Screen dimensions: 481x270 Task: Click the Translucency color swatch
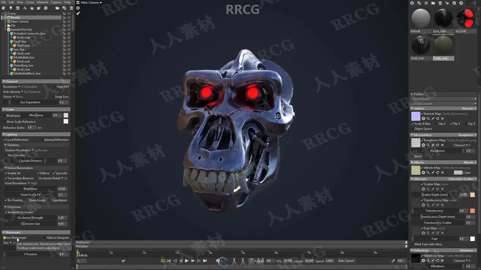click(x=472, y=211)
